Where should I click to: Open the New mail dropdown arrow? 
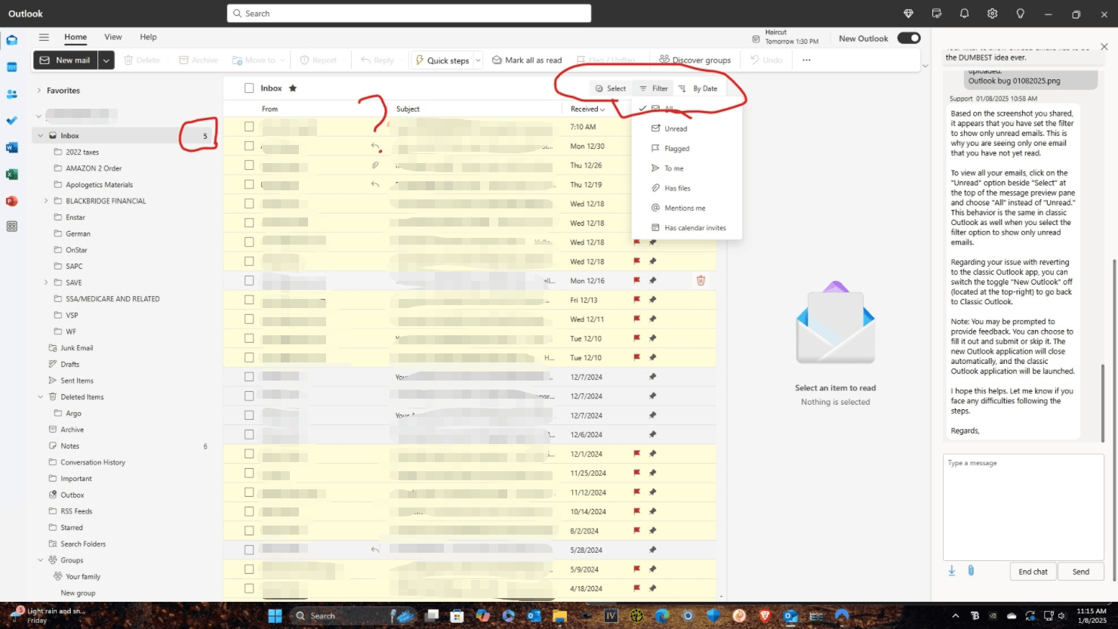(106, 60)
